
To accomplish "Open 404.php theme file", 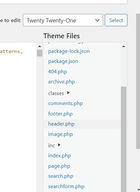I will click(57, 72).
